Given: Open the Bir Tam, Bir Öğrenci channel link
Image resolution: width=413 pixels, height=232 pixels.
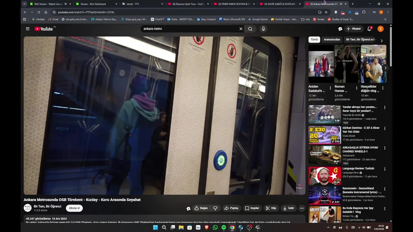Looking at the screenshot, I should click(47, 206).
